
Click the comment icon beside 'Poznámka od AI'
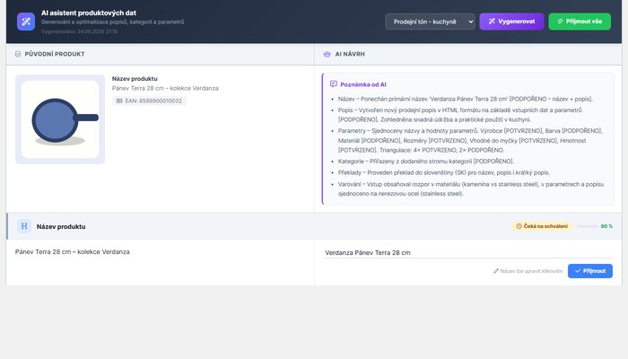click(x=333, y=84)
